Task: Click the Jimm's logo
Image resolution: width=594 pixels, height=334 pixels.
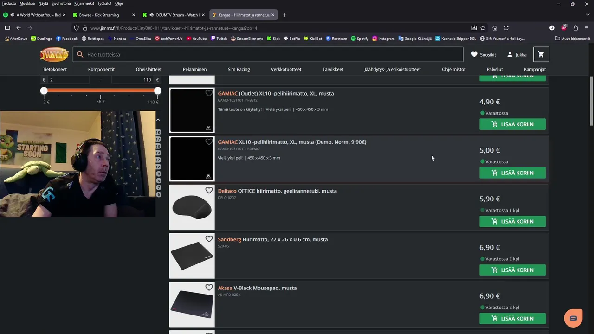Action: (x=54, y=54)
